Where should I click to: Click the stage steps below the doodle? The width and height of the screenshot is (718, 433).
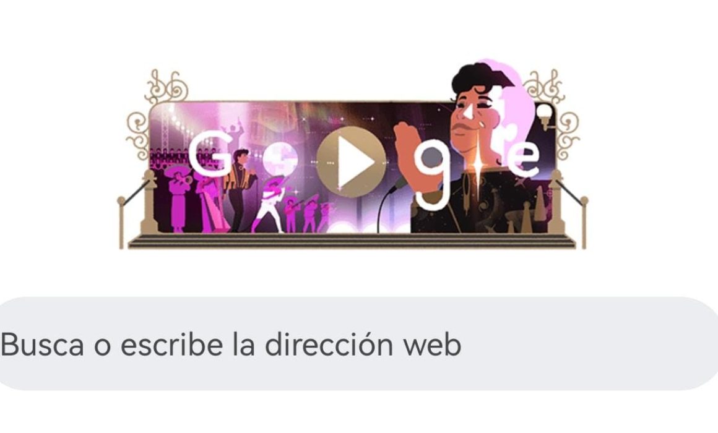pyautogui.click(x=352, y=241)
